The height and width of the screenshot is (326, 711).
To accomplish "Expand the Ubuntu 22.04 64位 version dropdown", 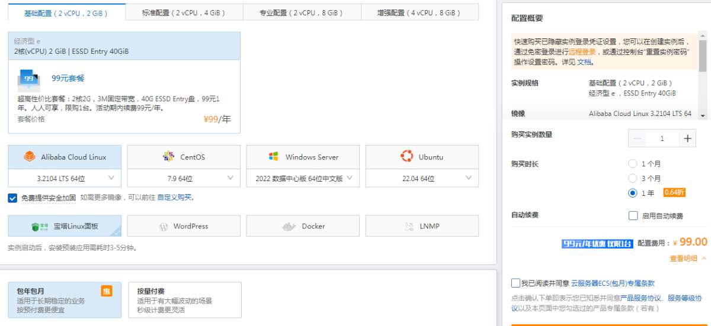I will coord(422,178).
